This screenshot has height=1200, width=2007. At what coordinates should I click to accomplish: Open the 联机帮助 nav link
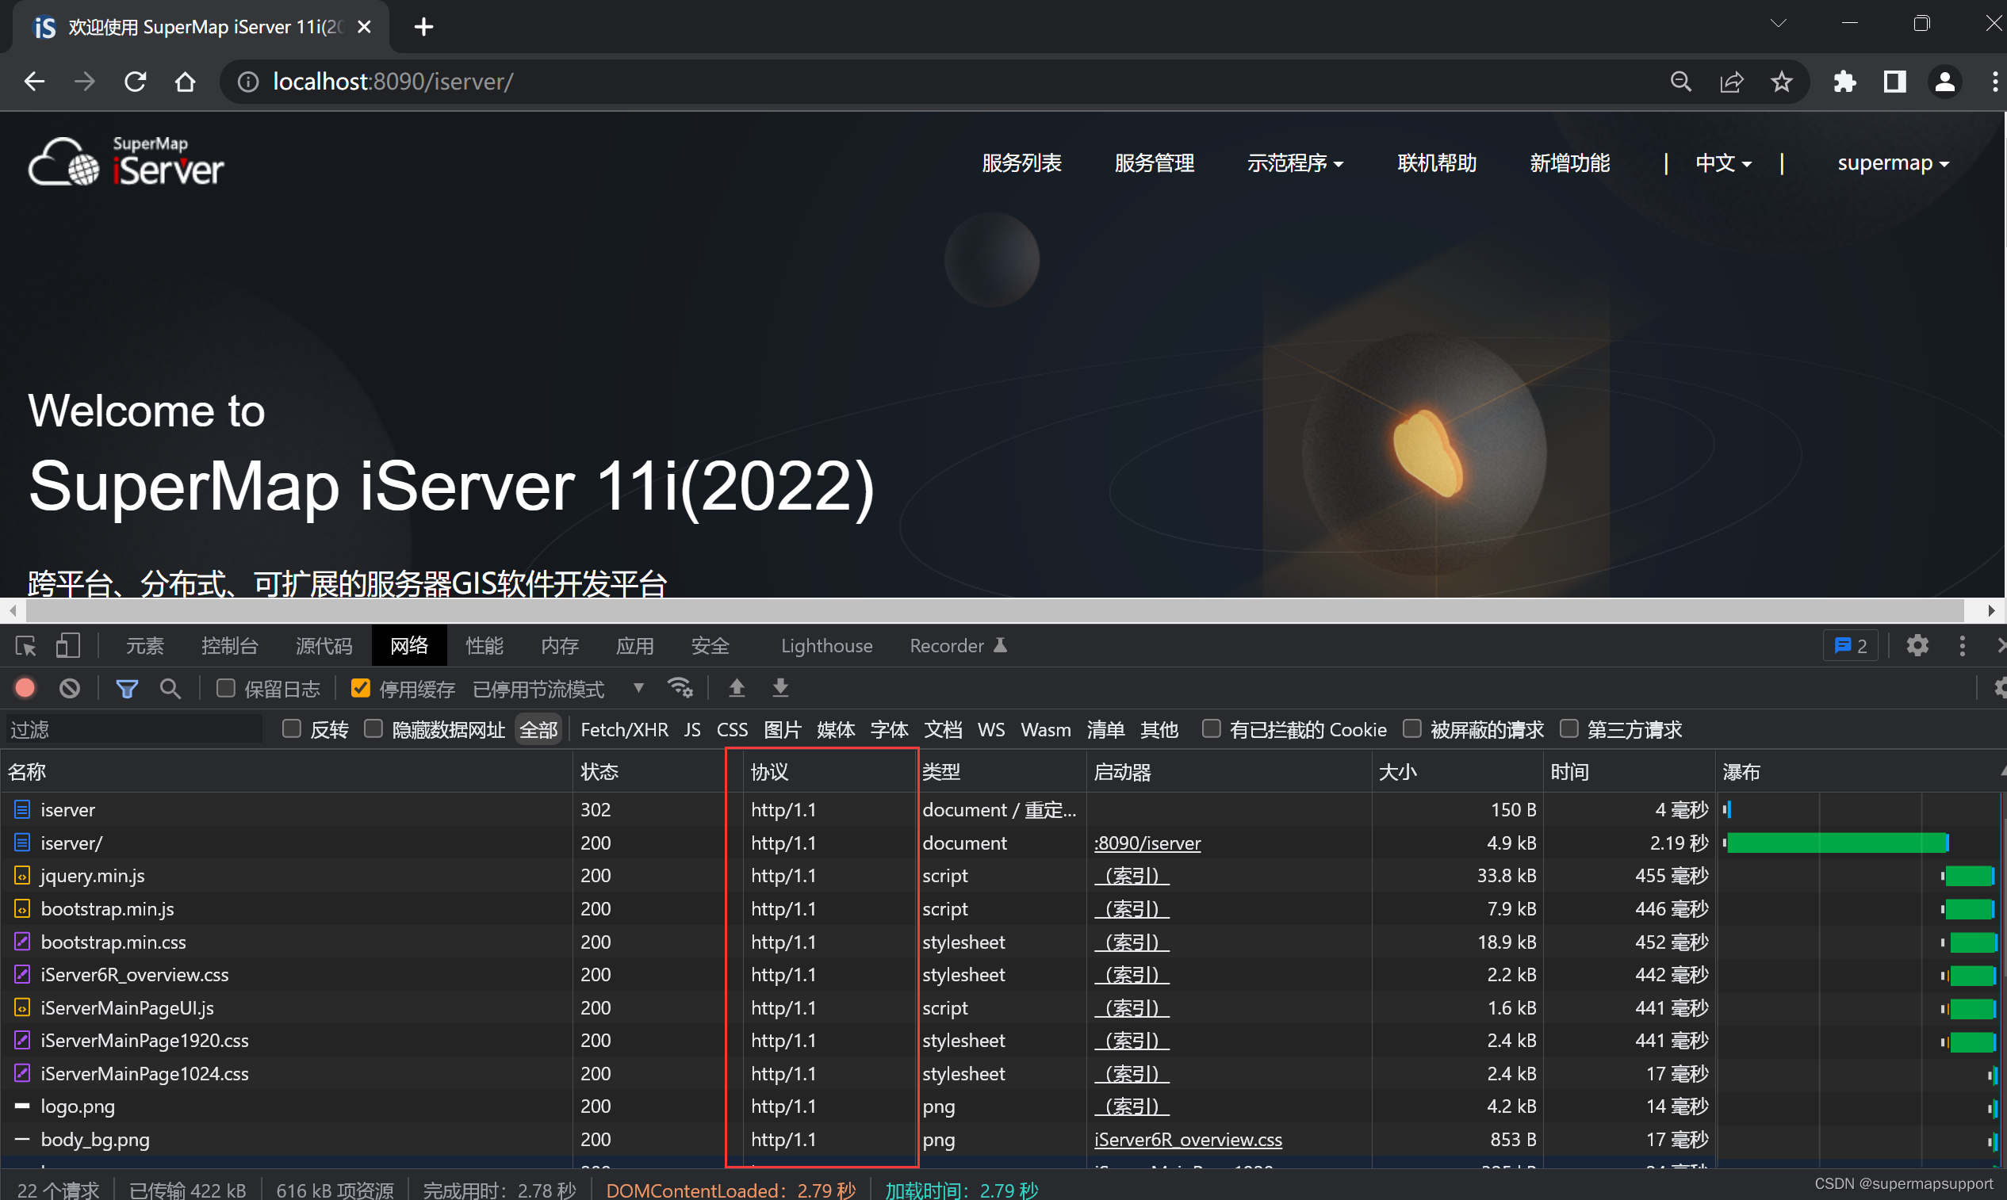pos(1437,163)
